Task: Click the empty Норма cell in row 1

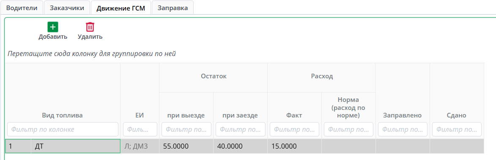Action: pyautogui.click(x=348, y=146)
